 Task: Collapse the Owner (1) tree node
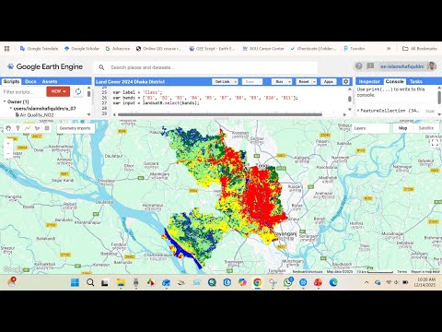[5, 101]
